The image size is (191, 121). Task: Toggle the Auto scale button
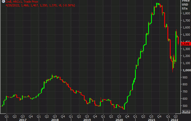point(186,112)
